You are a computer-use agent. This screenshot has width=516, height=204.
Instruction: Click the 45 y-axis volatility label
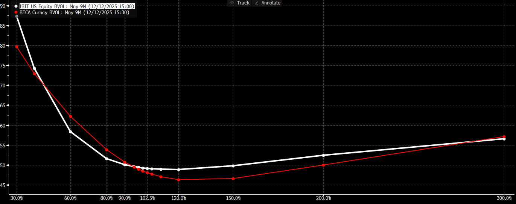pyautogui.click(x=2, y=185)
